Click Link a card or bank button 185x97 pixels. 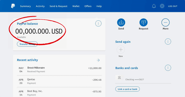[127, 89]
